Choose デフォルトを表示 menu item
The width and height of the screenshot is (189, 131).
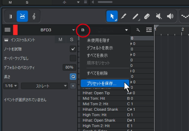pyautogui.click(x=105, y=48)
